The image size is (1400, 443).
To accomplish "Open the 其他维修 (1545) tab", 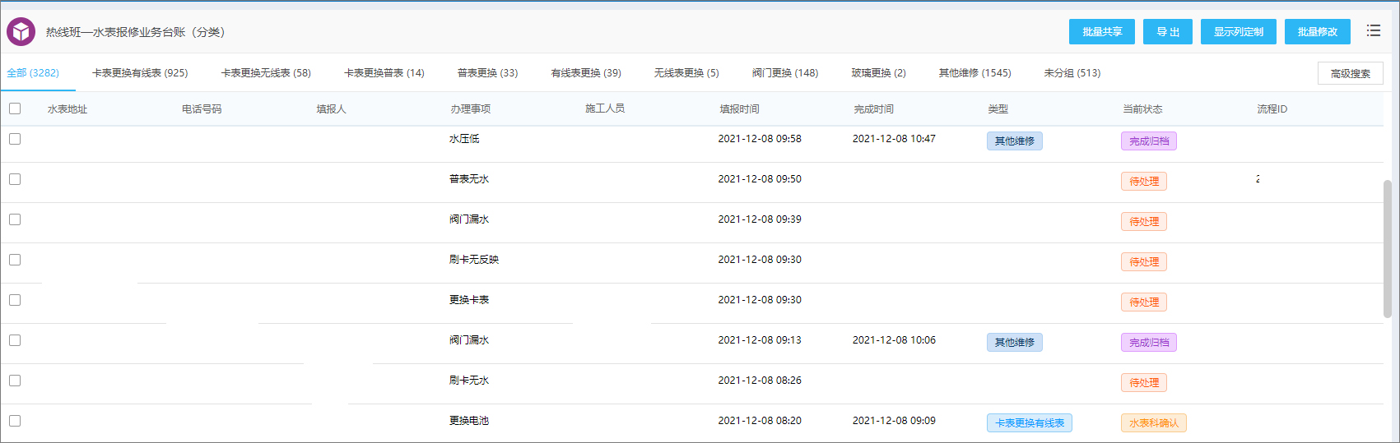I will [x=974, y=73].
